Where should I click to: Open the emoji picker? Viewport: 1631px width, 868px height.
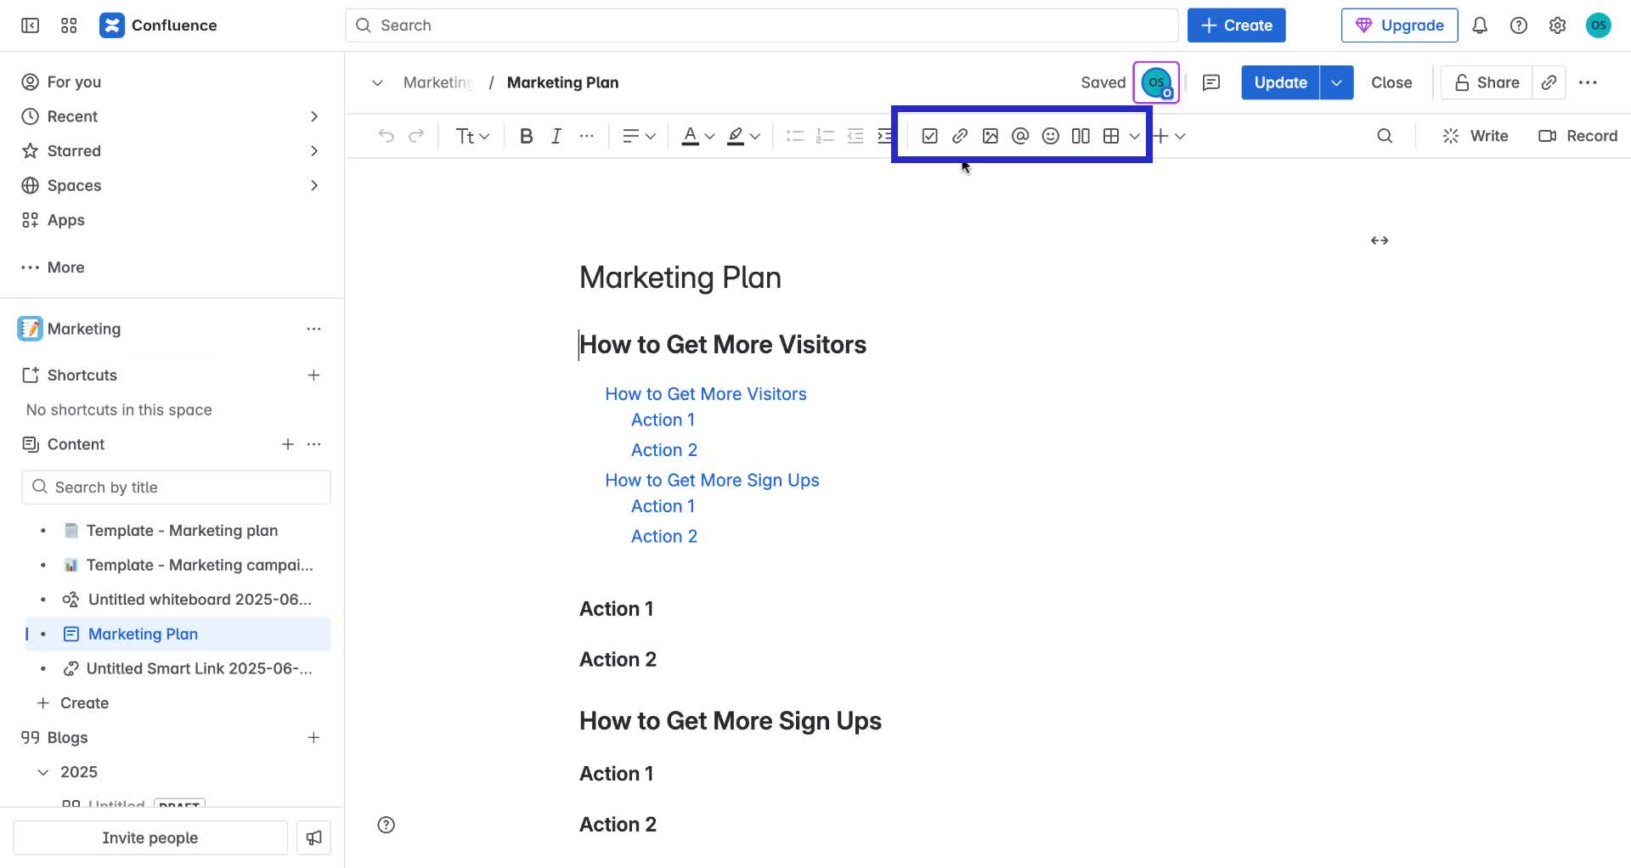[x=1050, y=135]
